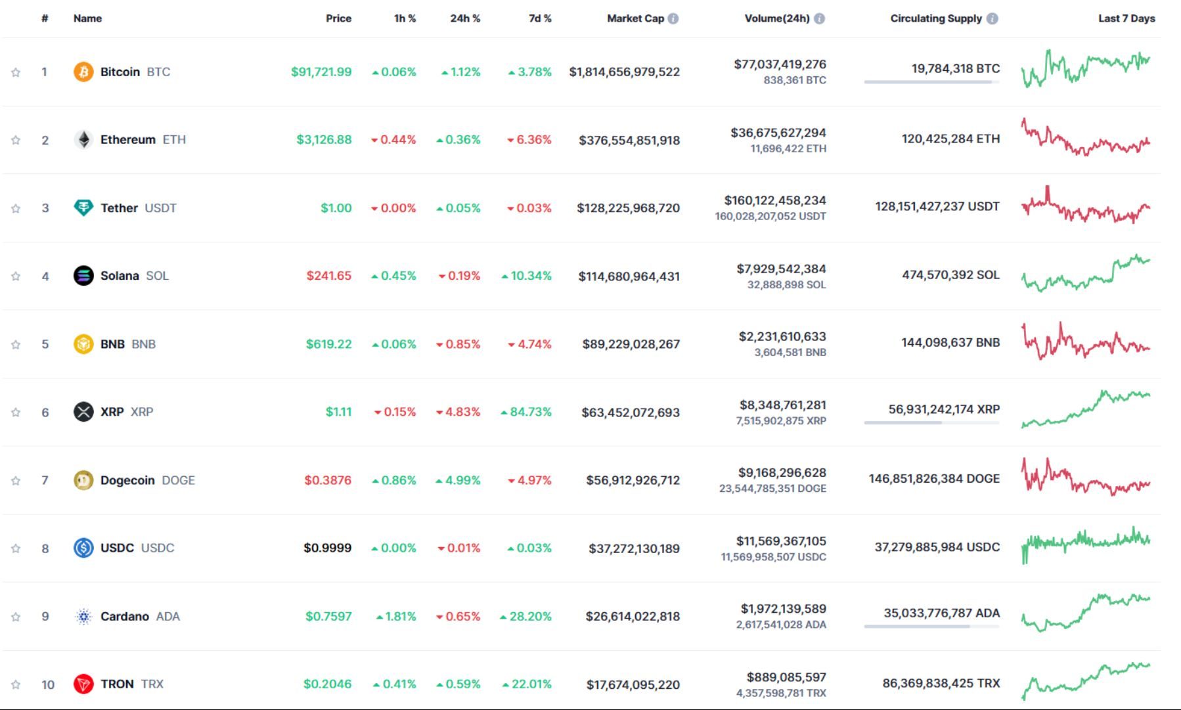Viewport: 1181px width, 710px height.
Task: Sort by the 7d % column header
Action: coord(539,19)
